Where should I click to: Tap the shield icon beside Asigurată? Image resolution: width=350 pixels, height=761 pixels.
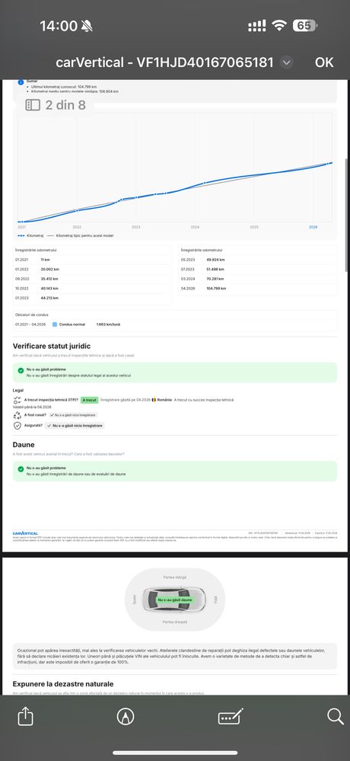coord(17,425)
